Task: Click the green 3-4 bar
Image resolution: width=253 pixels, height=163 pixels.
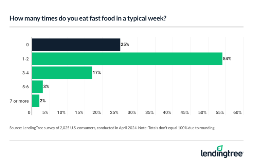Action: [x=62, y=73]
